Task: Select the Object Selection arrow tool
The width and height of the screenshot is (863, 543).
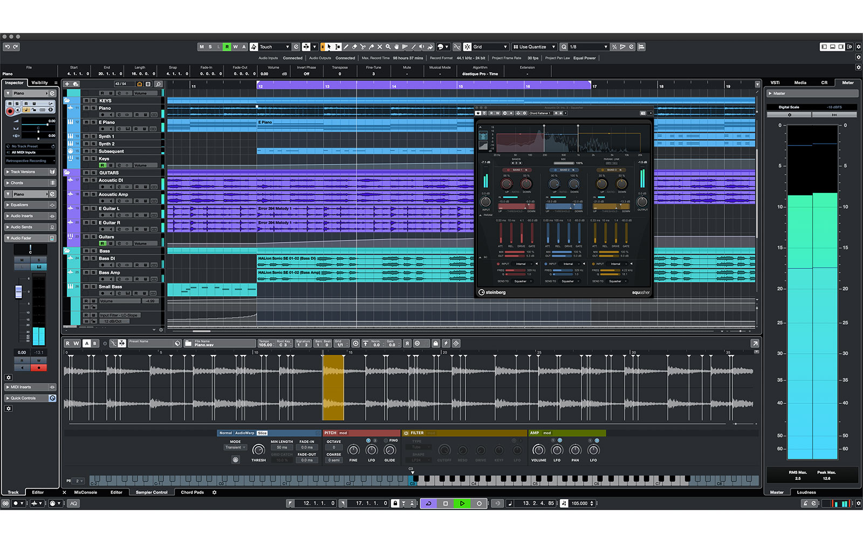Action: 329,47
